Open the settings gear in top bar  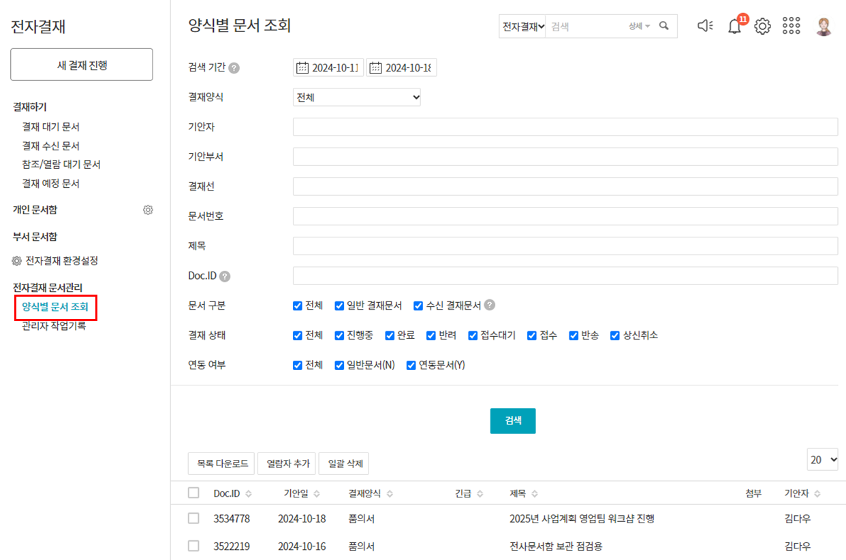pyautogui.click(x=762, y=27)
